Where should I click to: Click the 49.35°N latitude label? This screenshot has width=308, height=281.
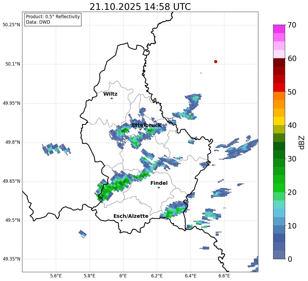tap(11, 259)
